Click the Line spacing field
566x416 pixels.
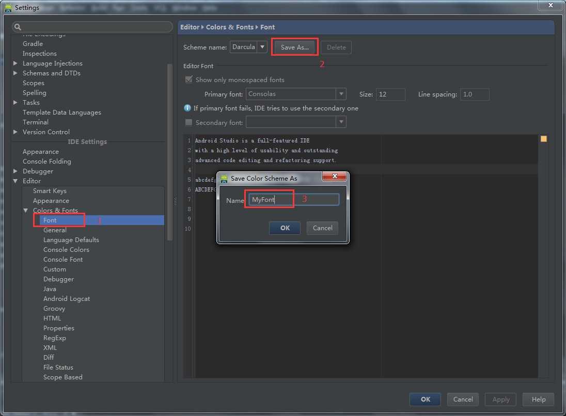tap(475, 94)
